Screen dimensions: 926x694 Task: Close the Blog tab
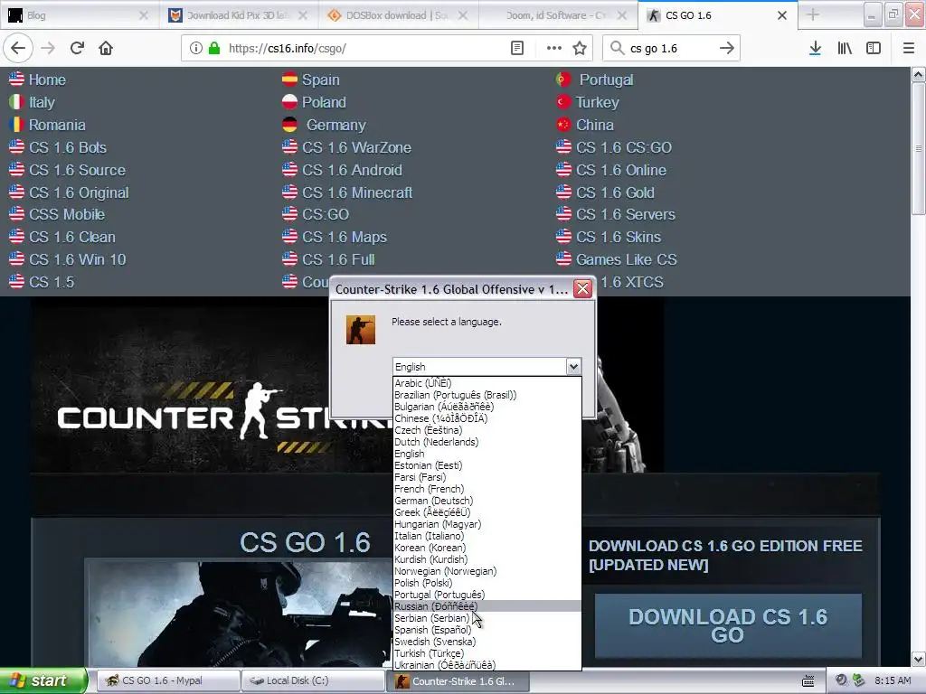[x=144, y=15]
